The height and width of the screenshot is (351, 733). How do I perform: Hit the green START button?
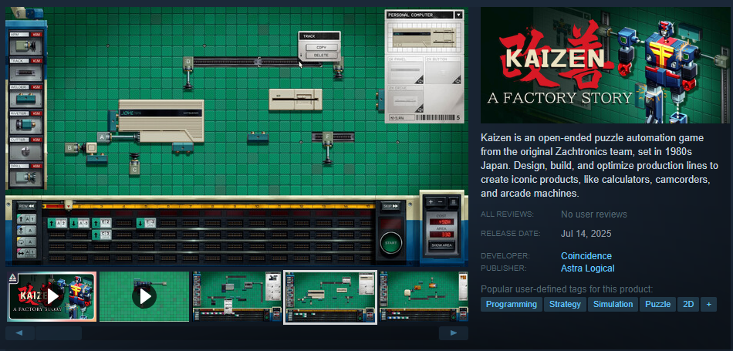coord(391,243)
